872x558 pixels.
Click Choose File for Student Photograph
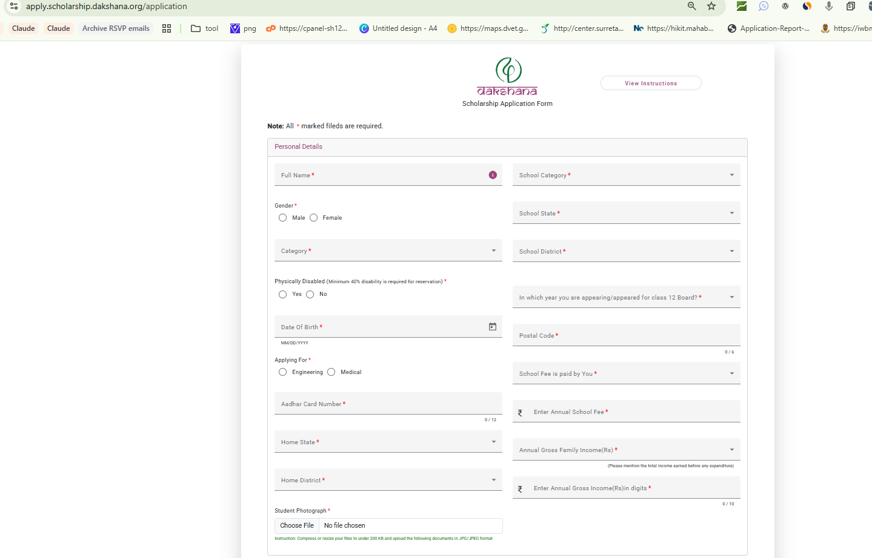click(297, 525)
